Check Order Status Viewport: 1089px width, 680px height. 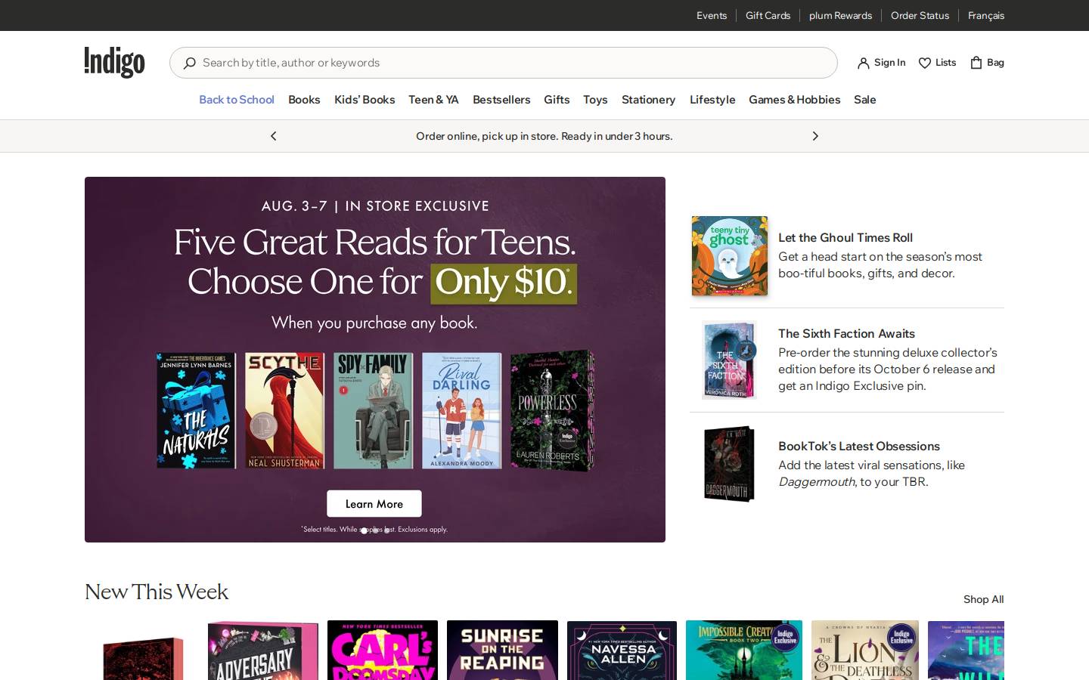tap(920, 15)
